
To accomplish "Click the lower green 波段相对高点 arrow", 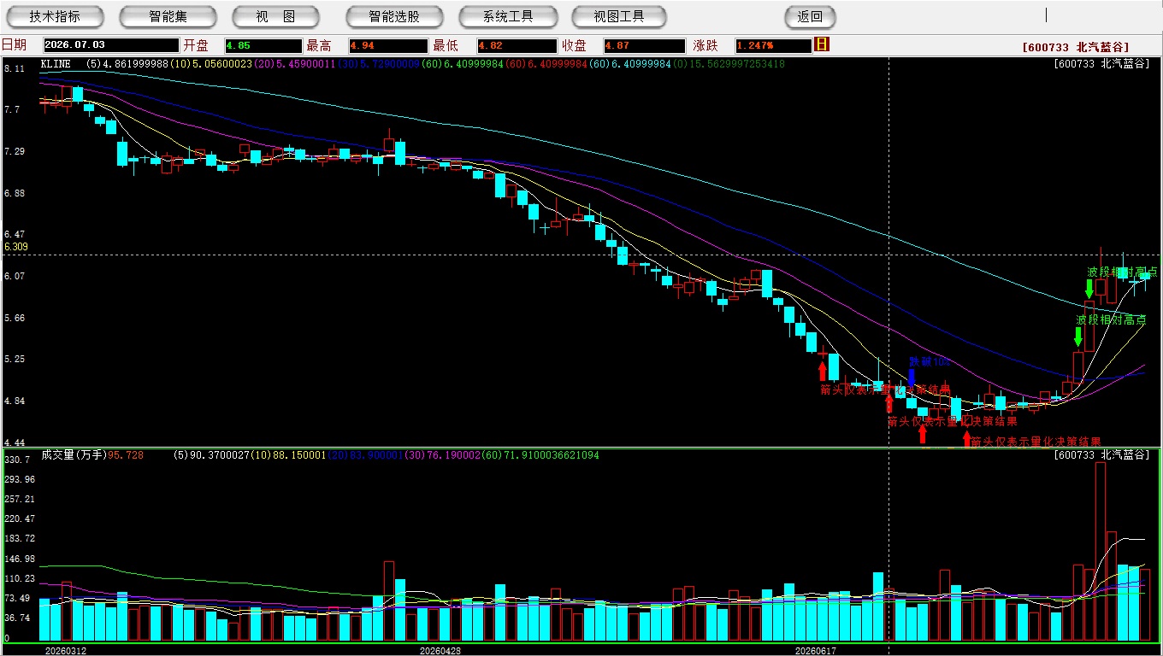I will (x=1078, y=336).
